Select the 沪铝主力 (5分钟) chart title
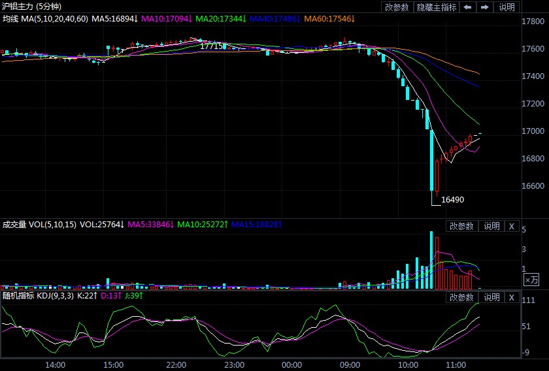The height and width of the screenshot is (371, 549). (x=31, y=7)
